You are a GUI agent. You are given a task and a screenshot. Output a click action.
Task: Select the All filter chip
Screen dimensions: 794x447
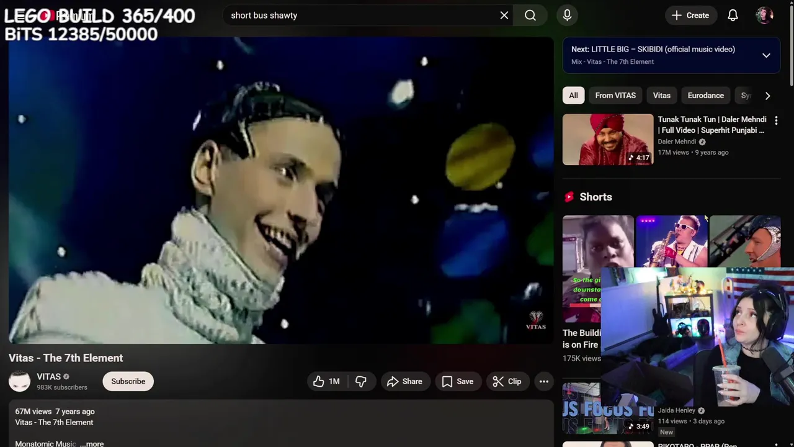573,96
